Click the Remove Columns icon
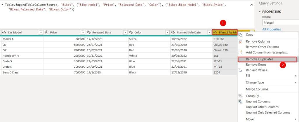 coord(241,41)
